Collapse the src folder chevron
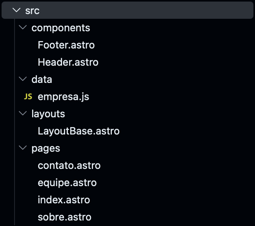This screenshot has width=255, height=226. (x=16, y=11)
